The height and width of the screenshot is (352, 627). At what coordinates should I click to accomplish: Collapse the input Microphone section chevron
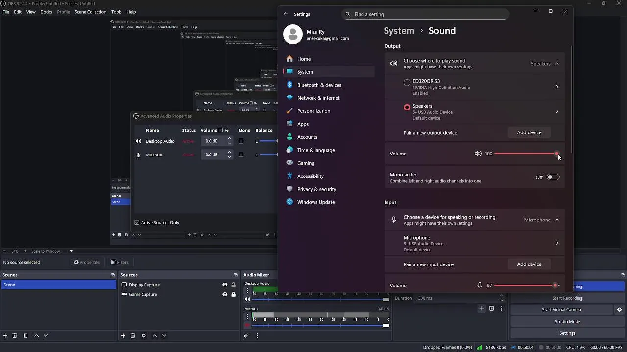click(557, 220)
